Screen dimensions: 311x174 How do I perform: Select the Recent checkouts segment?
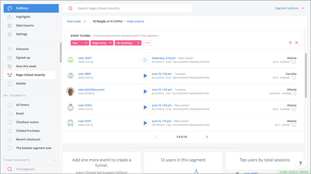28,140
